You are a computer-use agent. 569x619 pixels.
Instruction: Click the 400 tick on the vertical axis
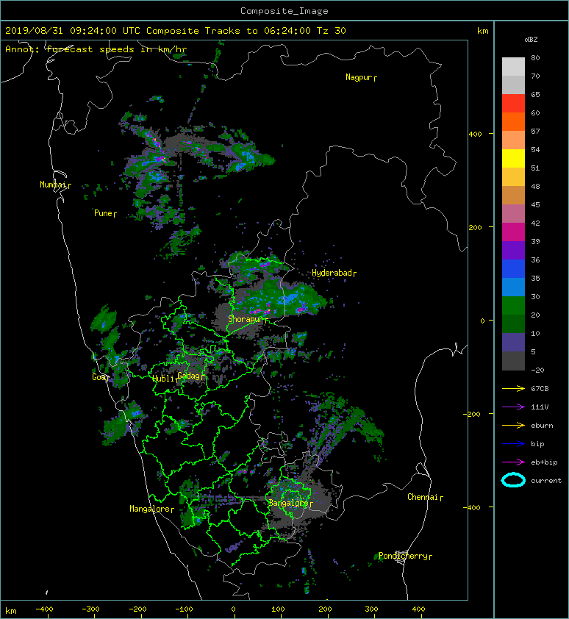[475, 135]
